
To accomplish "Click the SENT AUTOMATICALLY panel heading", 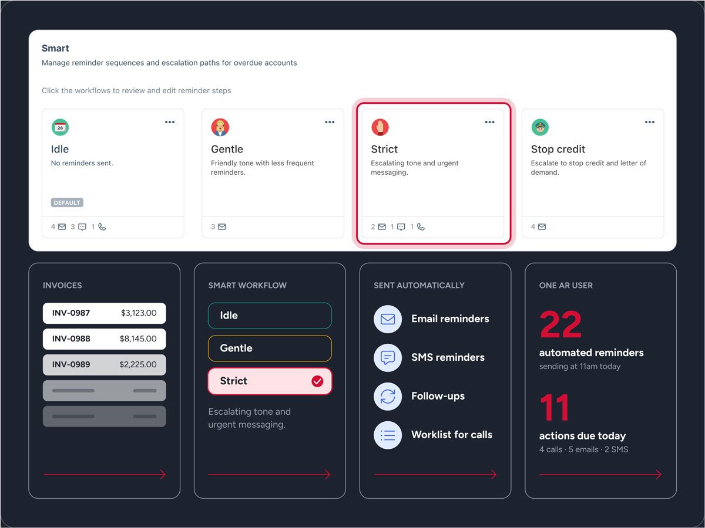I will (419, 285).
